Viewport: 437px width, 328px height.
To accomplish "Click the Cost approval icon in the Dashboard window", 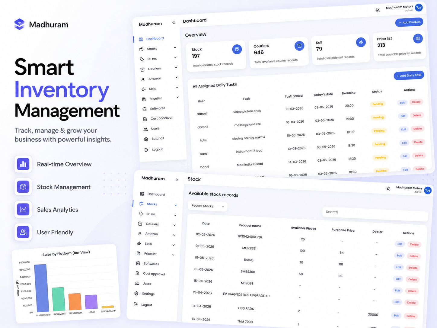I will [145, 119].
